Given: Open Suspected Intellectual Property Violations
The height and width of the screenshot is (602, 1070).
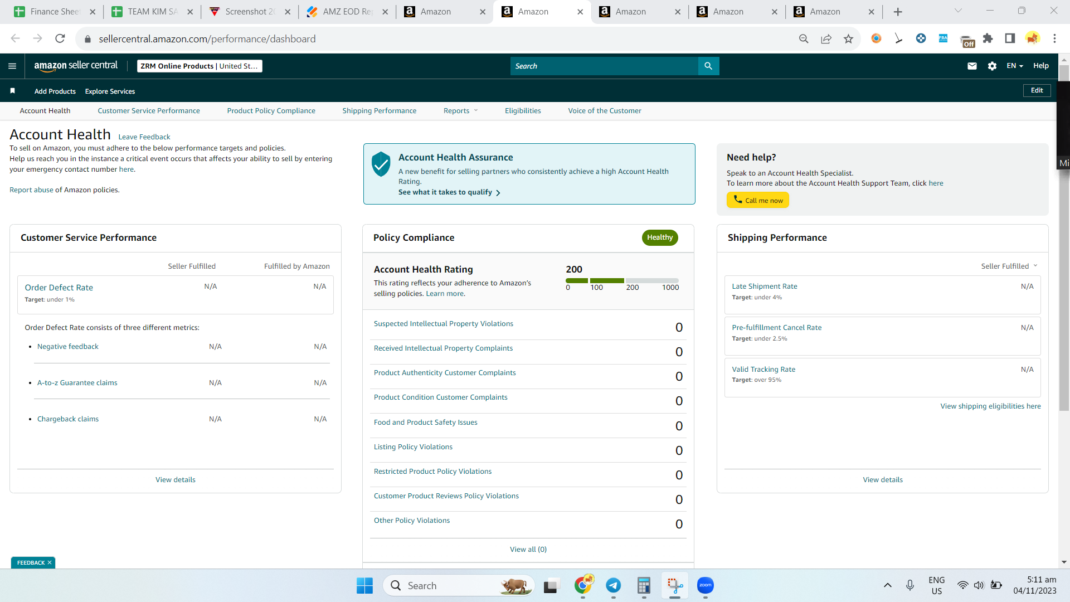Looking at the screenshot, I should coord(444,323).
